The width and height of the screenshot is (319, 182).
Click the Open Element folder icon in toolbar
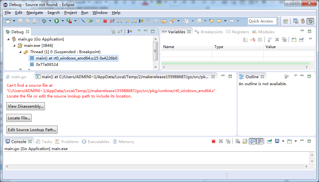coord(165,21)
